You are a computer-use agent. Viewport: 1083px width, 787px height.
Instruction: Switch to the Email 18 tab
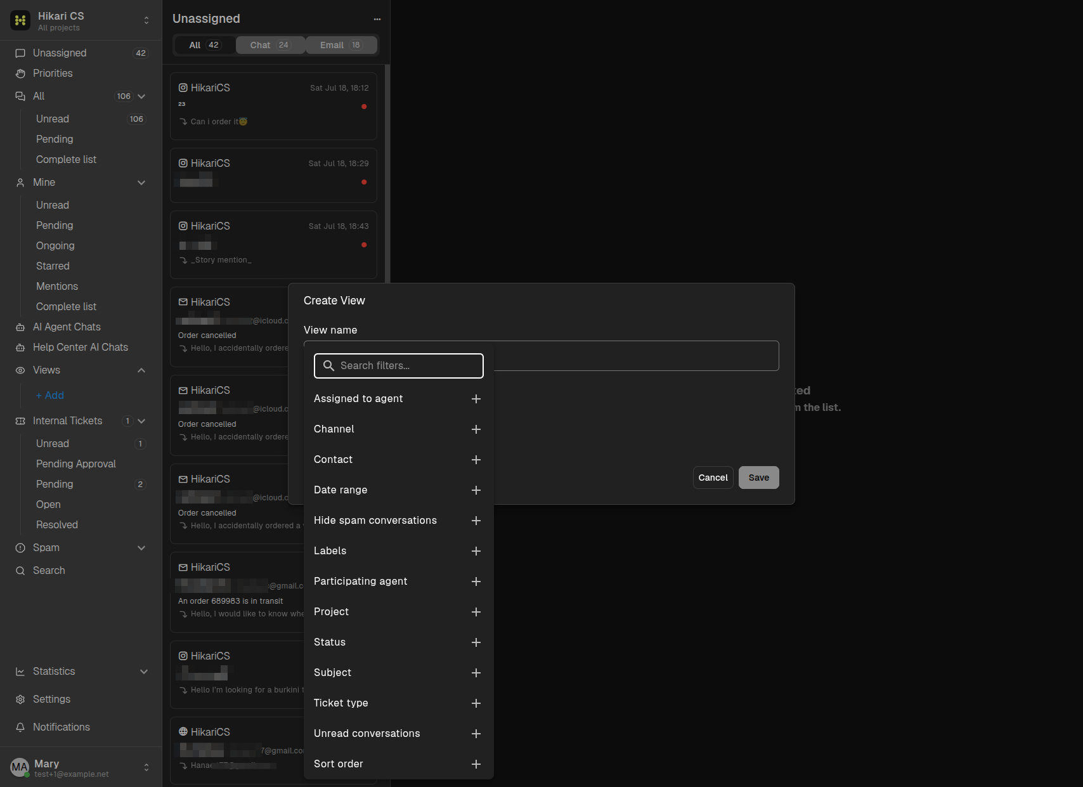tap(341, 45)
